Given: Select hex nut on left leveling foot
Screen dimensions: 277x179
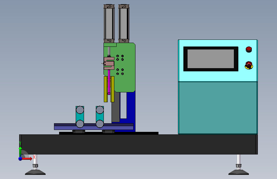Looking at the screenshot, I should pos(35,166).
